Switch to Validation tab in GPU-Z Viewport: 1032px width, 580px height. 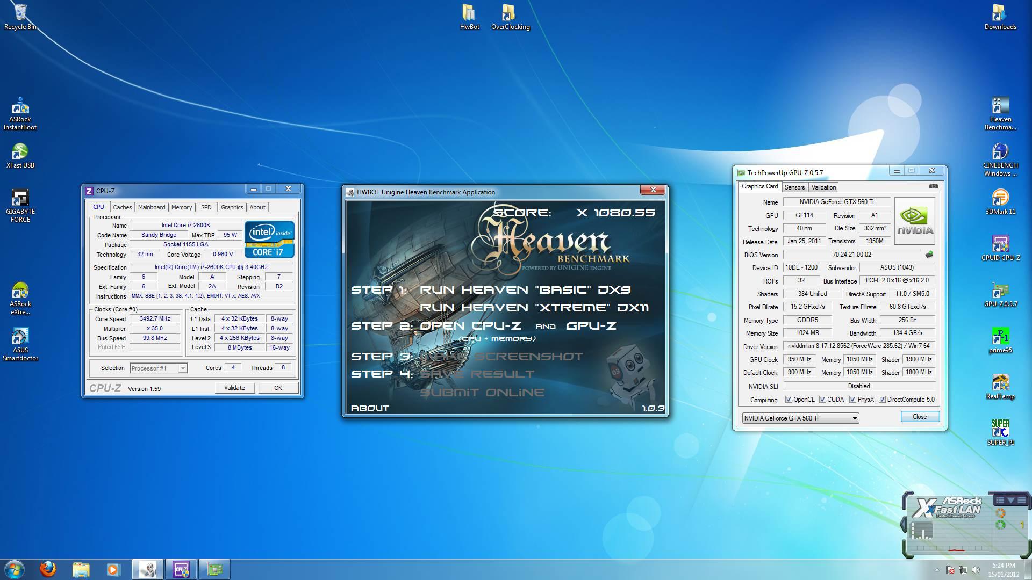point(823,187)
